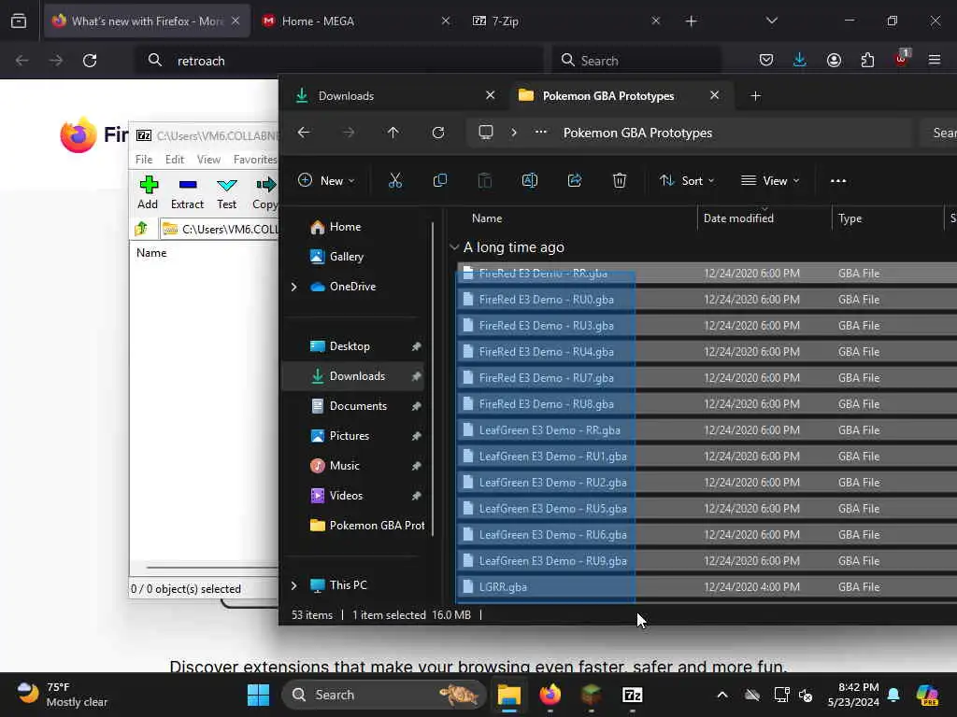
Task: Open the View dropdown
Action: click(770, 180)
